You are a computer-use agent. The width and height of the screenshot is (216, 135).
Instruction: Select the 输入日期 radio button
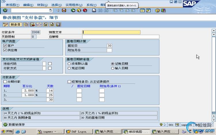pyautogui.click(x=113, y=68)
